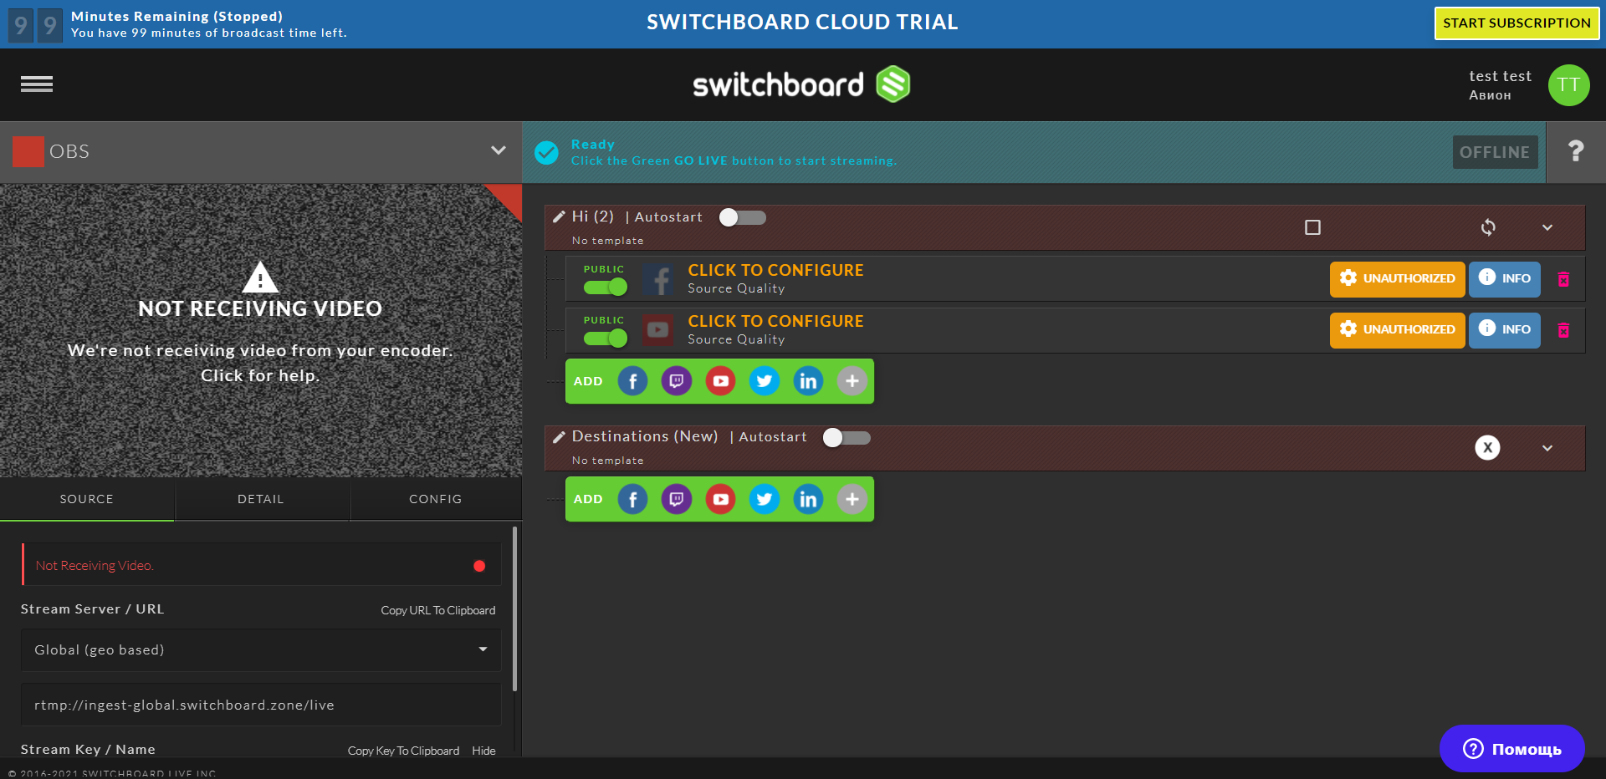Toggle Public switch on Facebook destination
The width and height of the screenshot is (1606, 779).
(606, 288)
